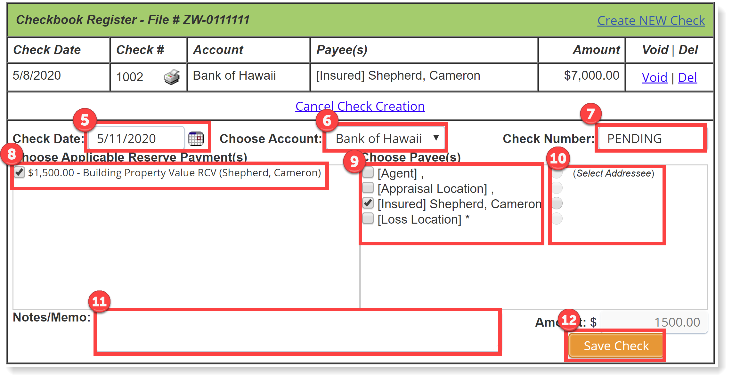The width and height of the screenshot is (732, 381).
Task: Click the Check Number PENDING field
Action: point(650,139)
